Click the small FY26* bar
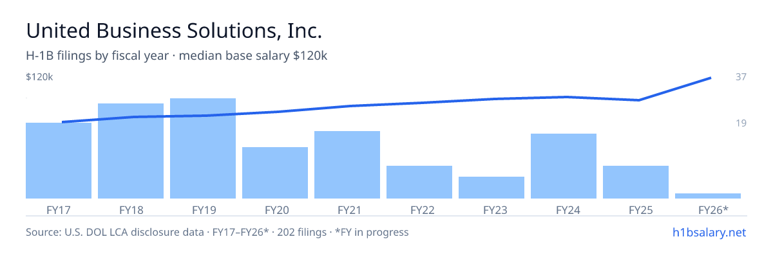Screen dimensions: 773x257 (x=708, y=196)
